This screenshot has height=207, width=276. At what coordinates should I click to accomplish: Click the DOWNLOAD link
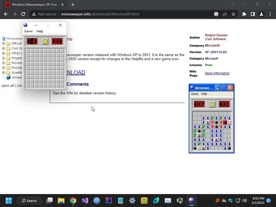point(76,73)
